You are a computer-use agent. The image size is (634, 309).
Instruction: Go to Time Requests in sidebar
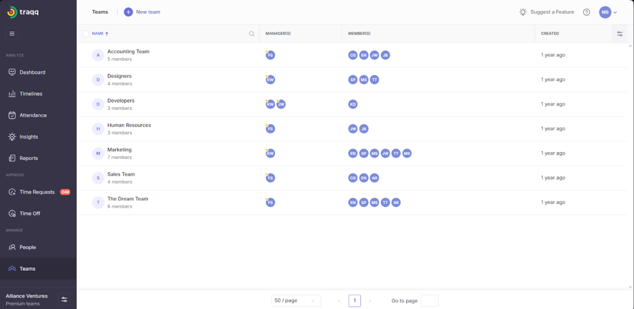[x=37, y=192]
